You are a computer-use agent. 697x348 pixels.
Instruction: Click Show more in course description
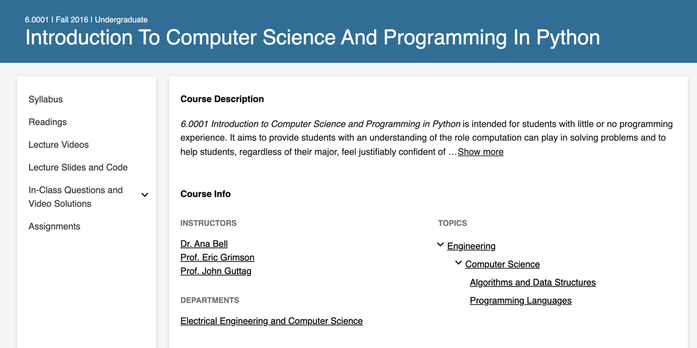click(480, 152)
